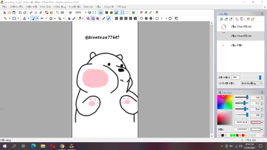Open the magic wand tool dropdown arrow
The image size is (267, 150).
9,18
